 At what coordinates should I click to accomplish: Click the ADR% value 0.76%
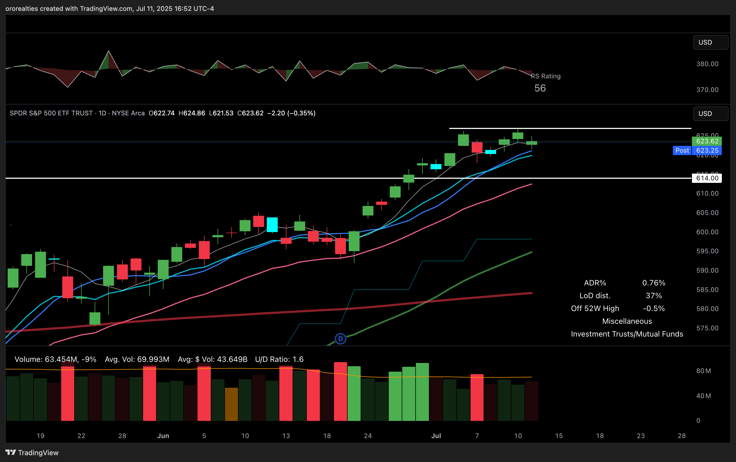point(654,283)
